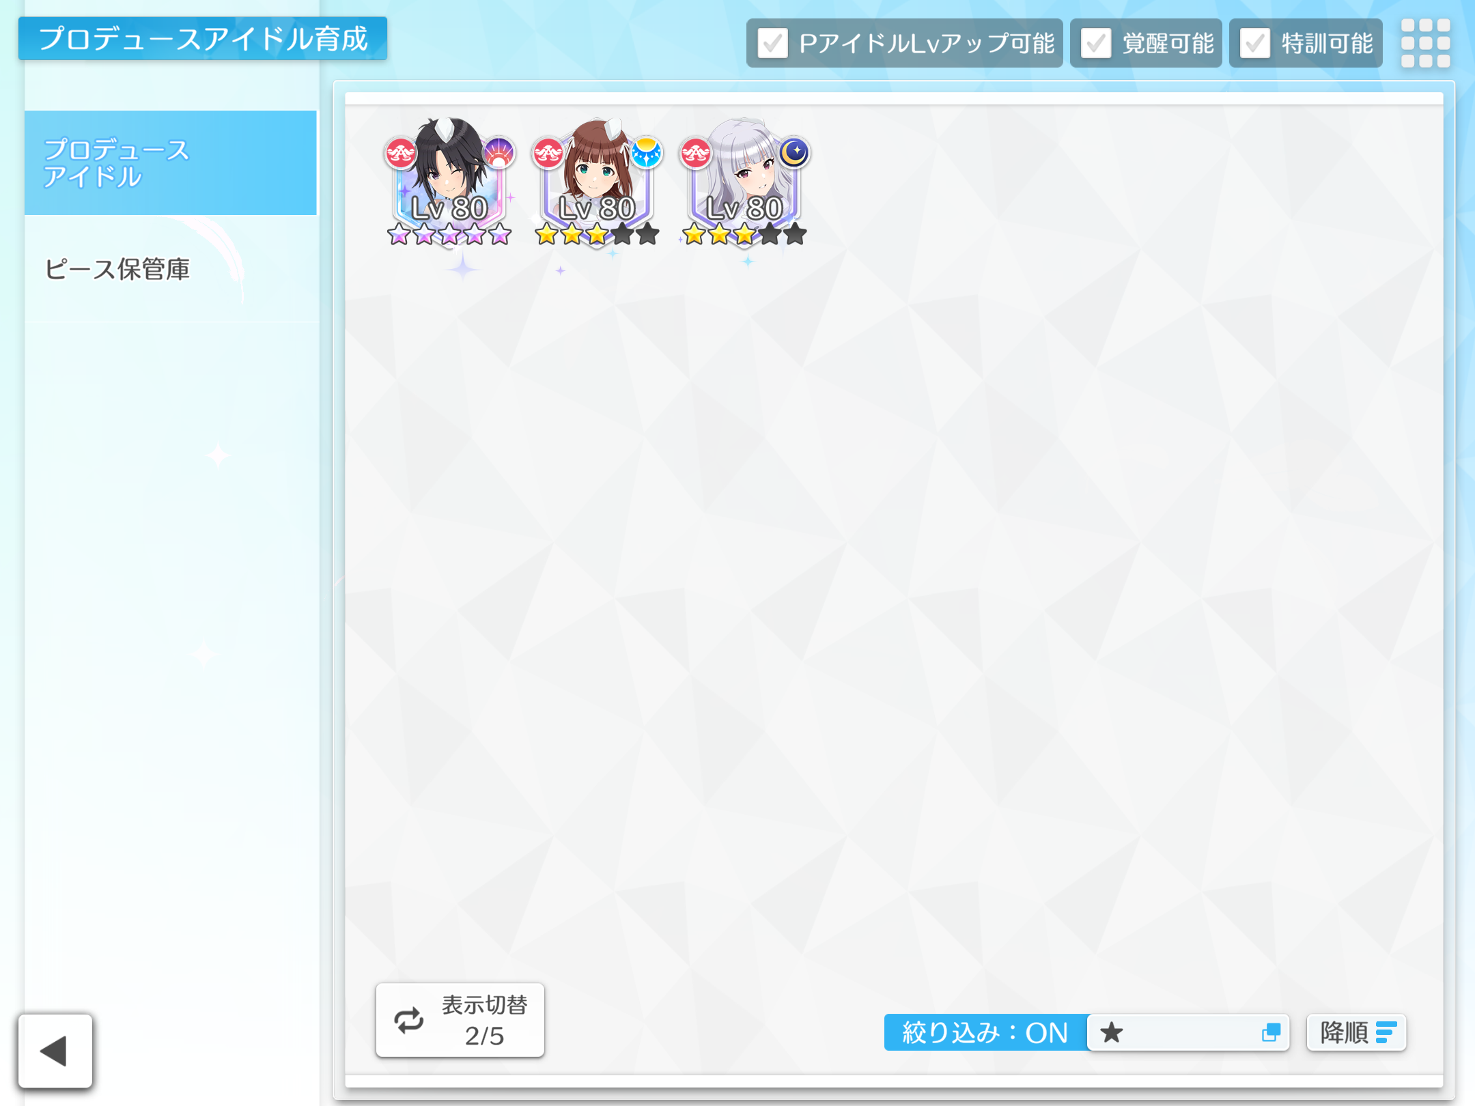Image resolution: width=1475 pixels, height=1106 pixels.
Task: Select プロデュースアイドル sidebar tab
Action: click(x=171, y=162)
